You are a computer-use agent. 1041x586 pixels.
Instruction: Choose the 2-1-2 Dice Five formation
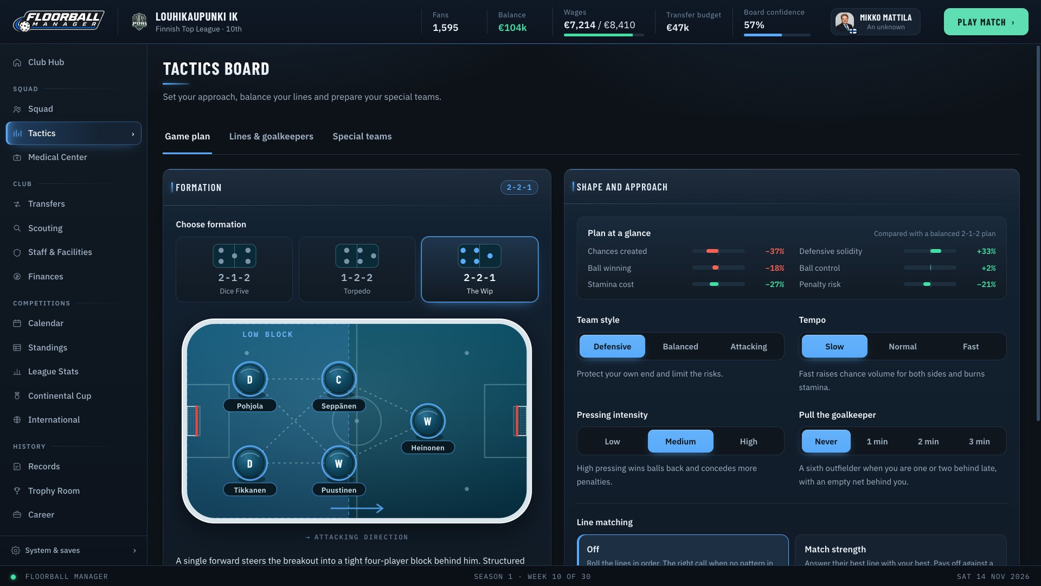pyautogui.click(x=234, y=269)
